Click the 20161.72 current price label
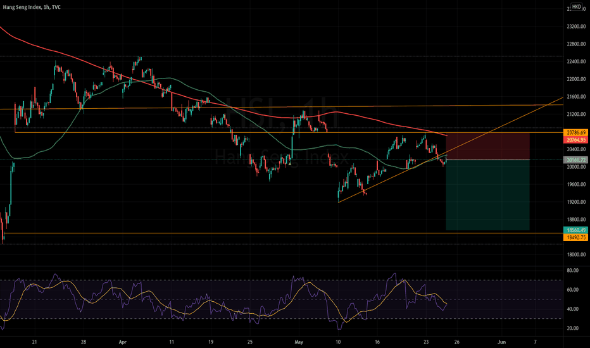The height and width of the screenshot is (348, 590). 575,160
